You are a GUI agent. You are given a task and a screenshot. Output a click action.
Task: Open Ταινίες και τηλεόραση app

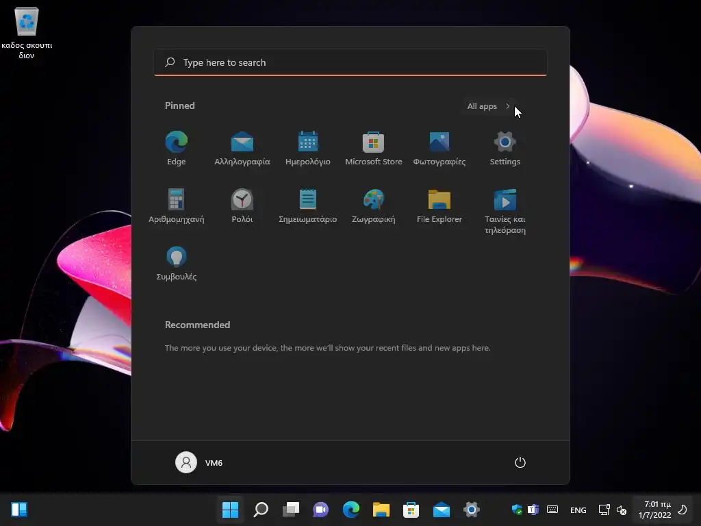505,212
